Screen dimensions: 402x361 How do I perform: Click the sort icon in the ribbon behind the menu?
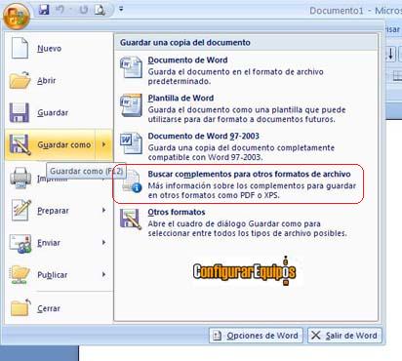pos(390,54)
